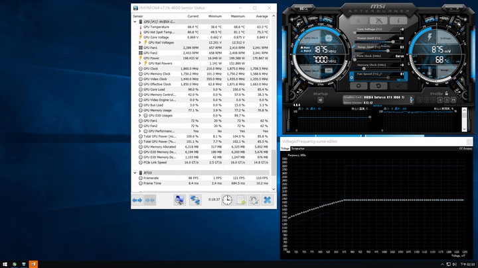Select profile slot 5 in Afterburner
This screenshot has height=268, width=478.
click(x=447, y=100)
